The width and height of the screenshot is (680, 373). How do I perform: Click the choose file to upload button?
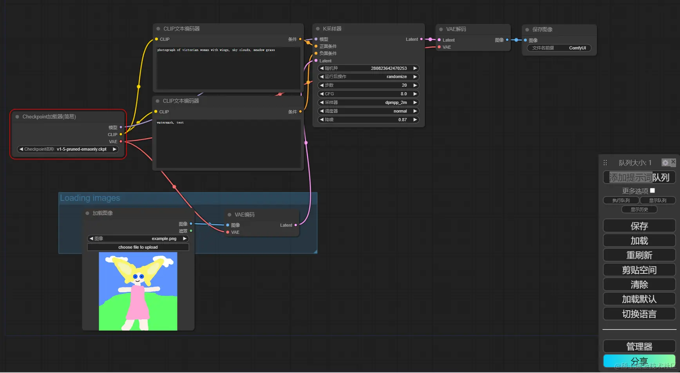point(138,247)
